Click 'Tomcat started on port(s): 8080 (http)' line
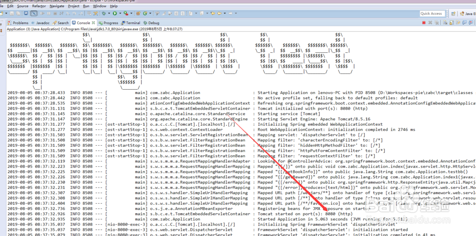Screen dimensions: 476x236 (x=305, y=214)
